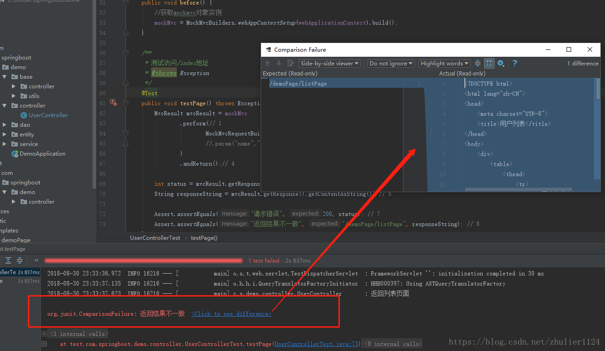Image resolution: width=605 pixels, height=351 pixels.
Task: Click the Actual pane horizontal scrollbar
Action: tap(518, 189)
